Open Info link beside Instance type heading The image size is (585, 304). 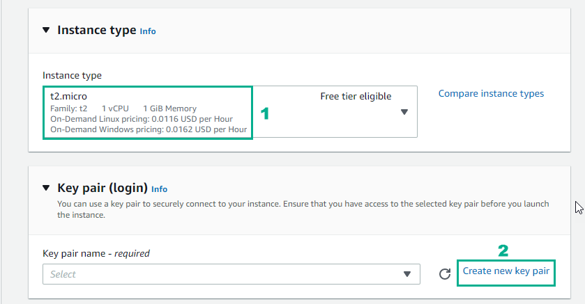coord(148,31)
